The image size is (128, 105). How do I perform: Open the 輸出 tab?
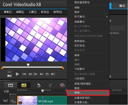122,6
